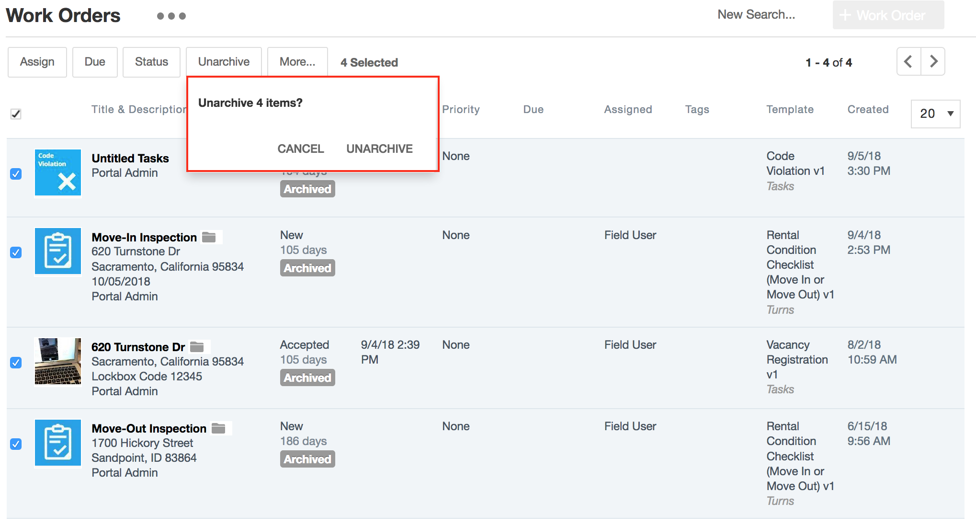Click the Move-Out Inspection clipboard icon
976x526 pixels.
(58, 442)
